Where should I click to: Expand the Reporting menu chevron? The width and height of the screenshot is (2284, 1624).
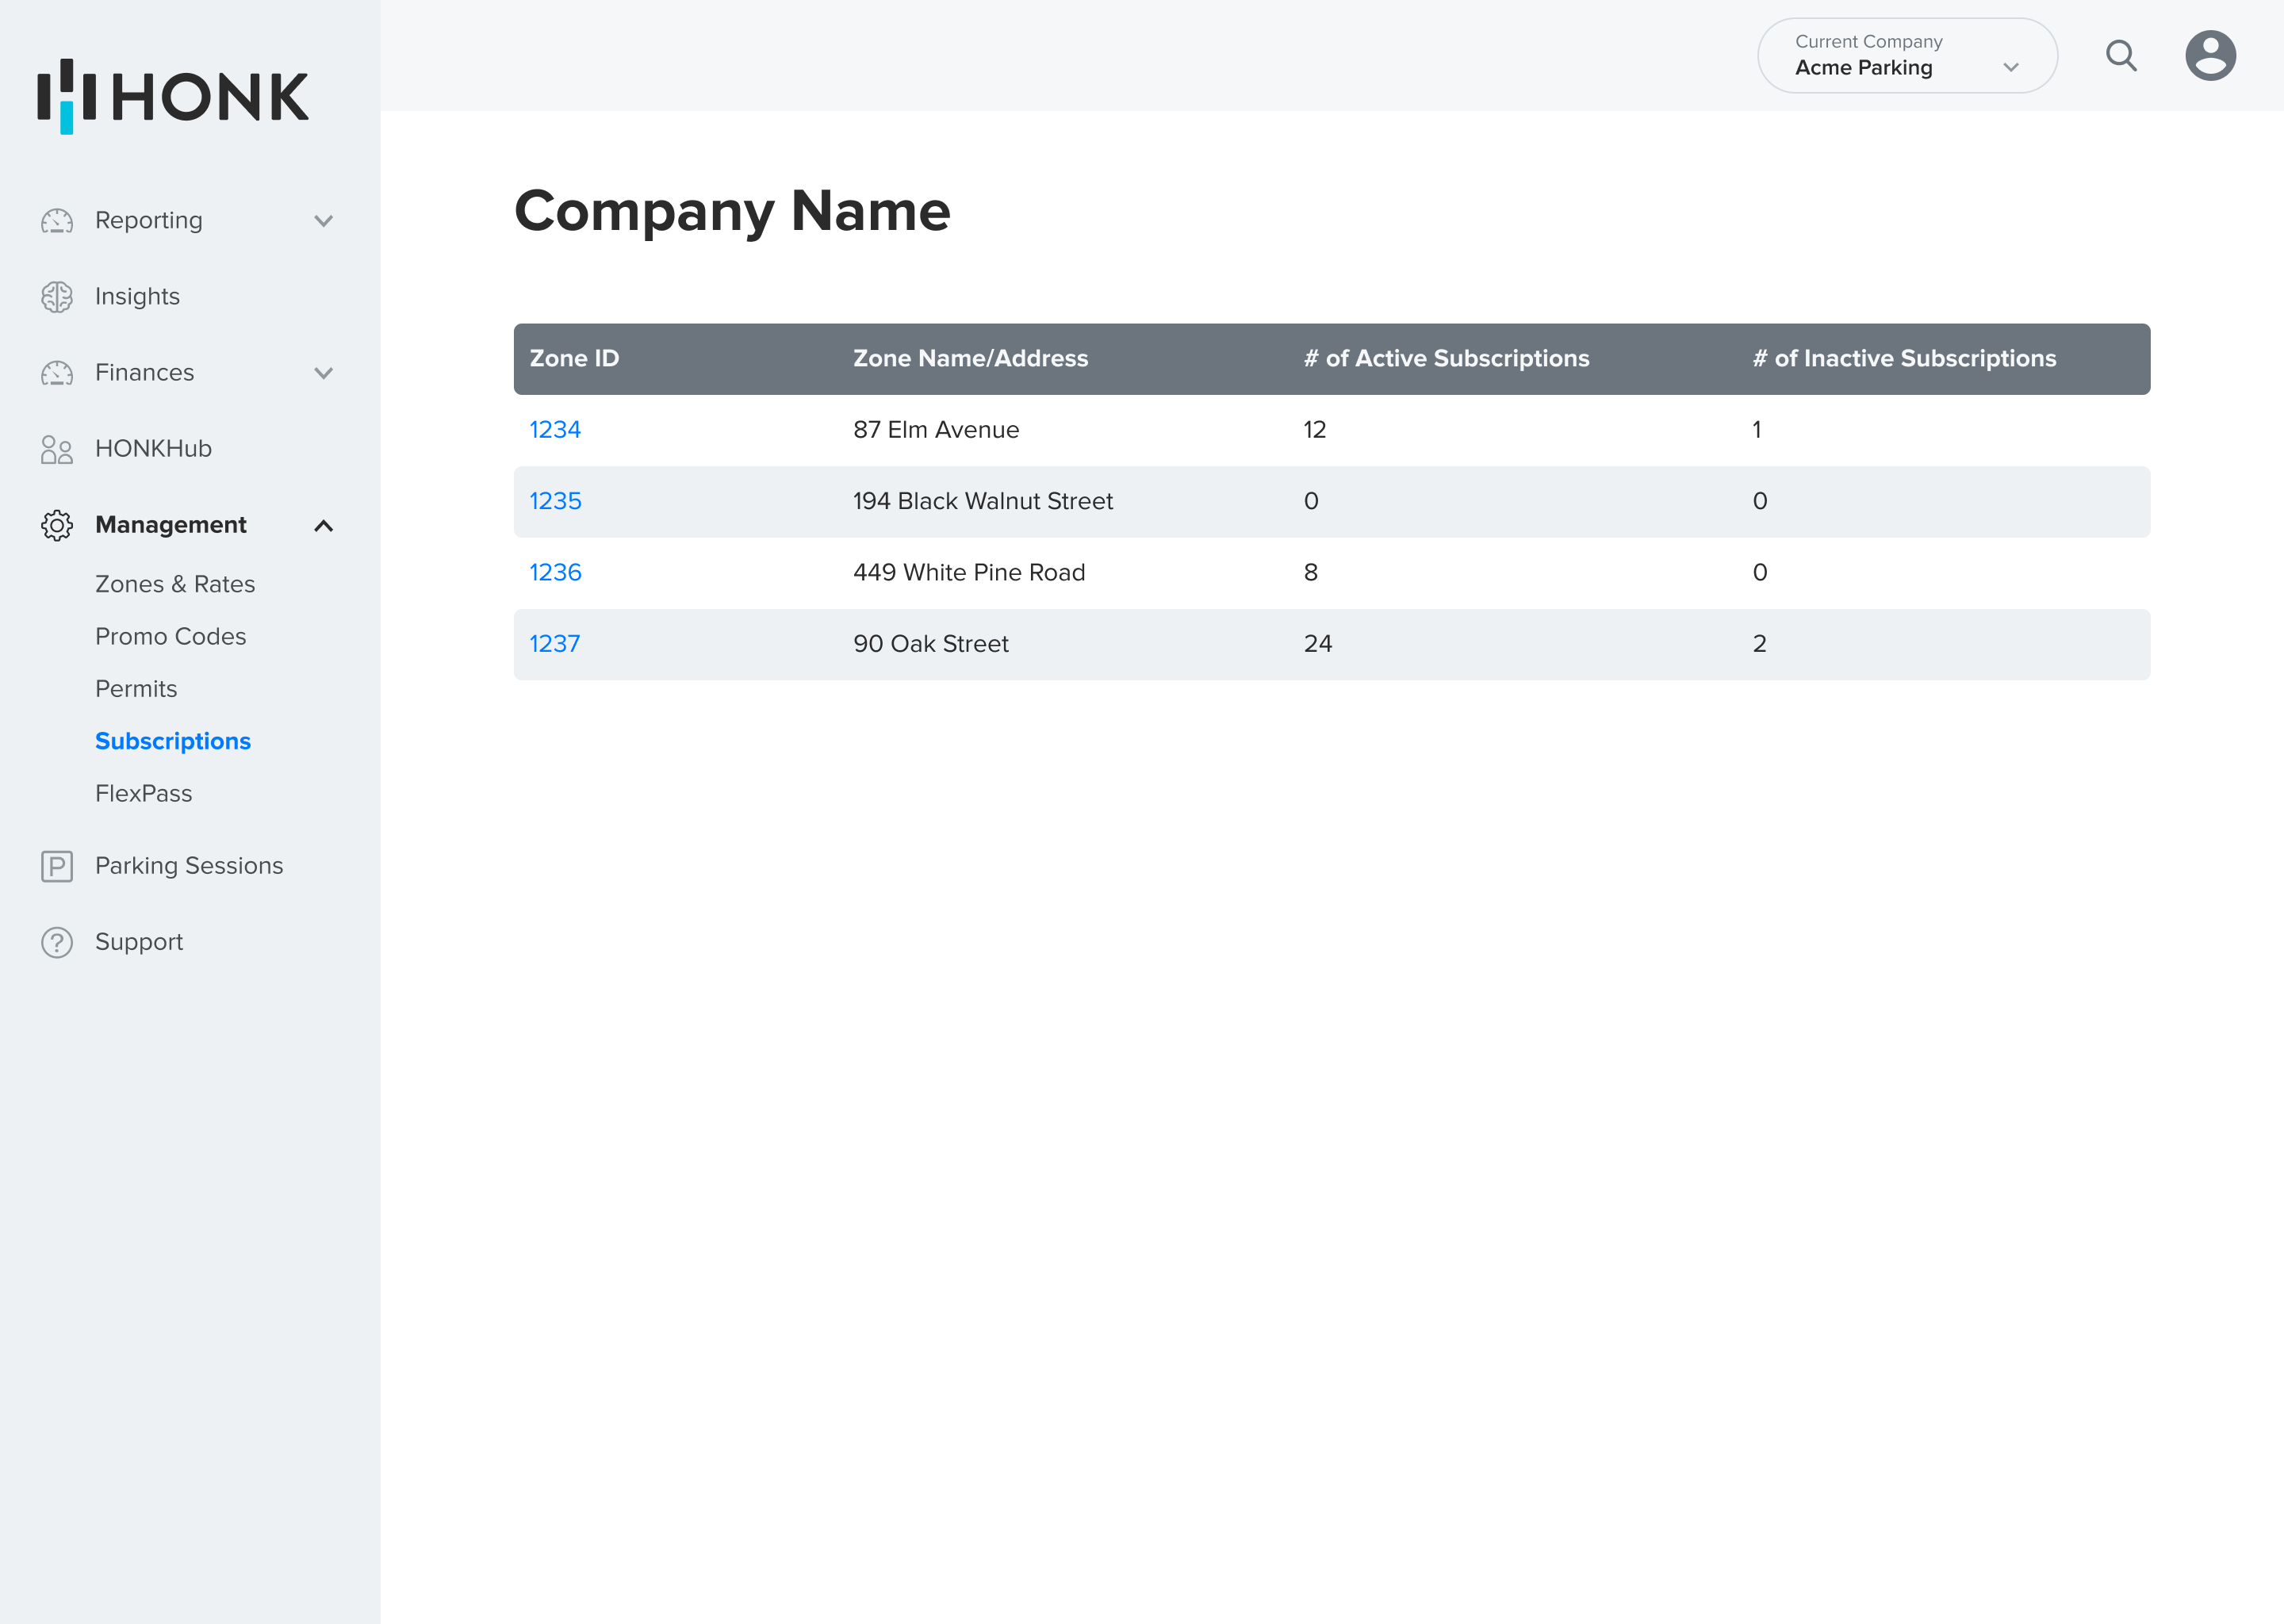(323, 221)
